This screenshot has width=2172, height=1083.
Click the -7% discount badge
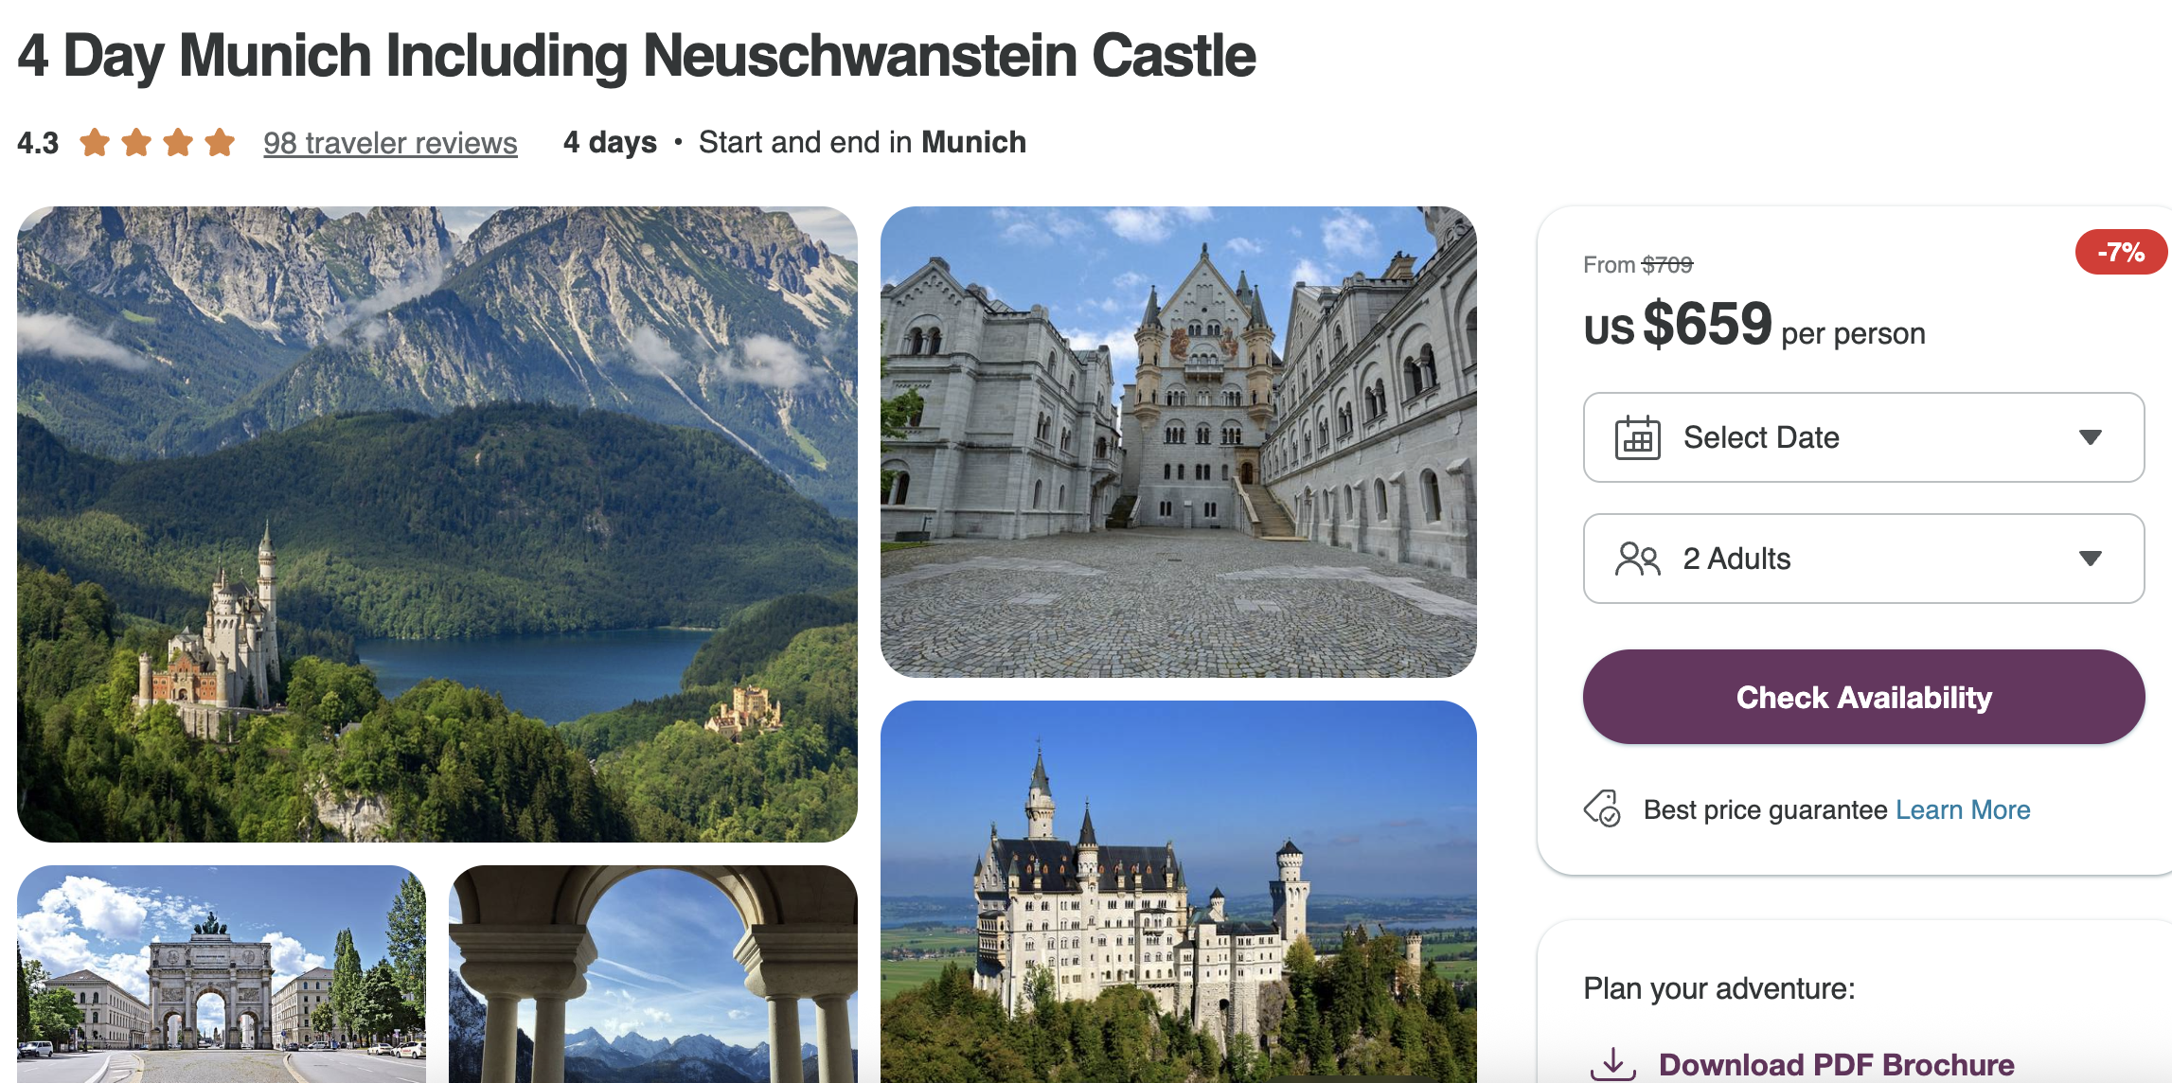(2120, 253)
